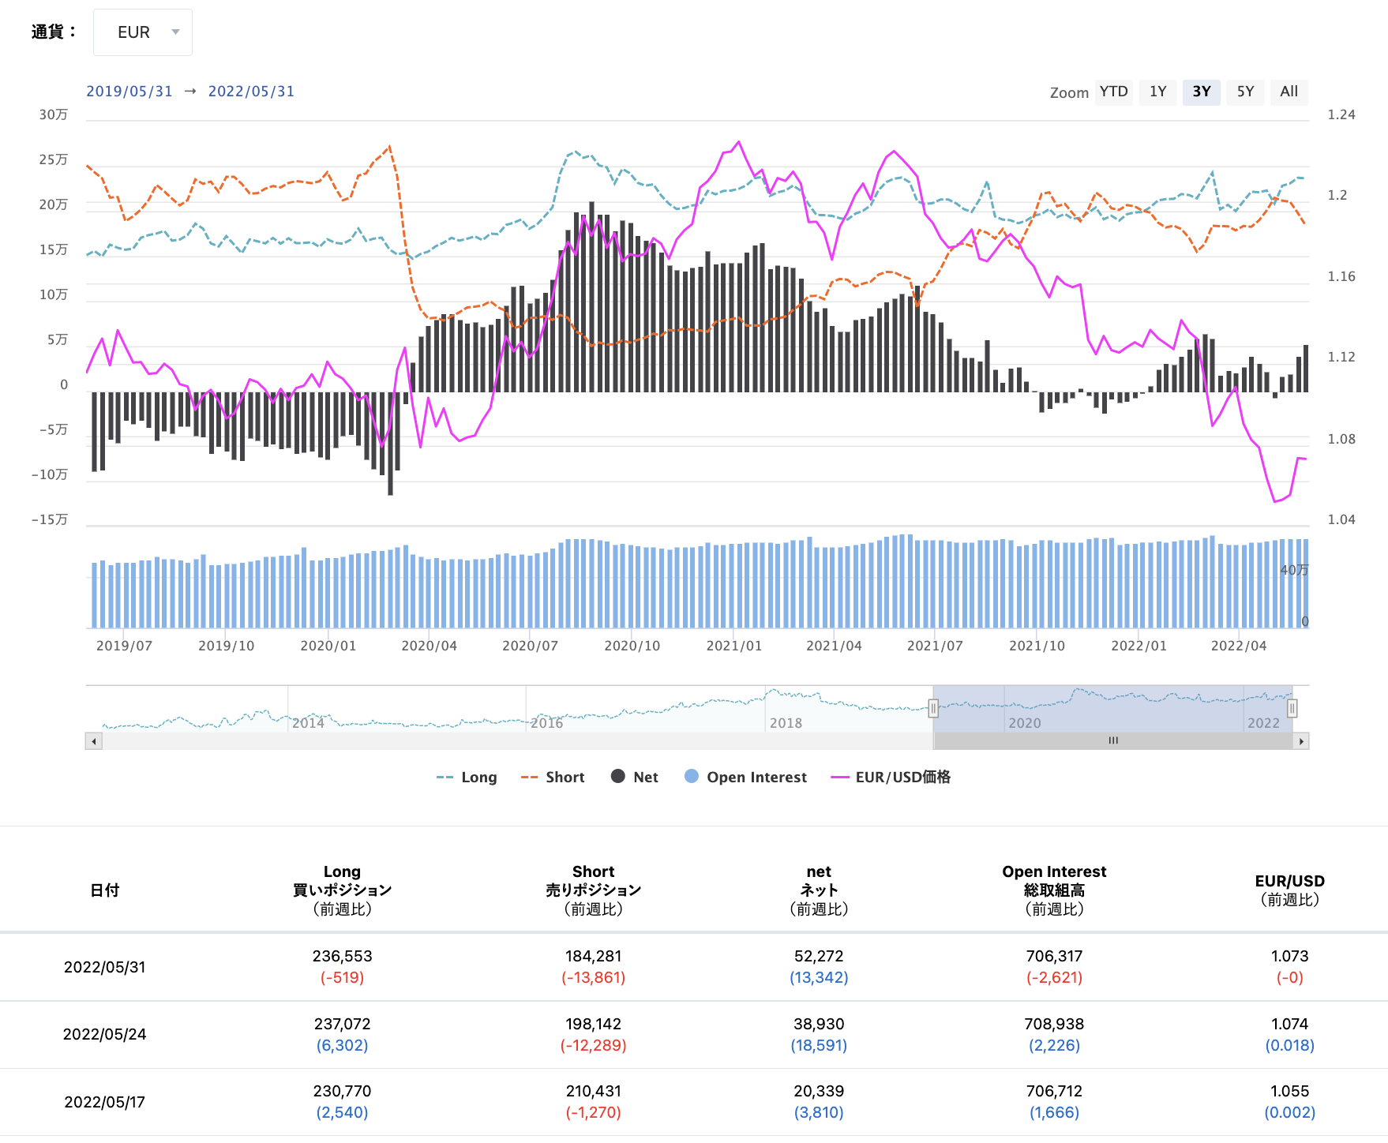
Task: Click the 2021/01 x-axis label
Action: [734, 646]
